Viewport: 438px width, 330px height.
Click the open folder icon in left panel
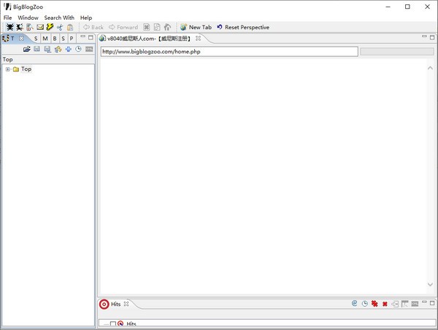(x=27, y=49)
